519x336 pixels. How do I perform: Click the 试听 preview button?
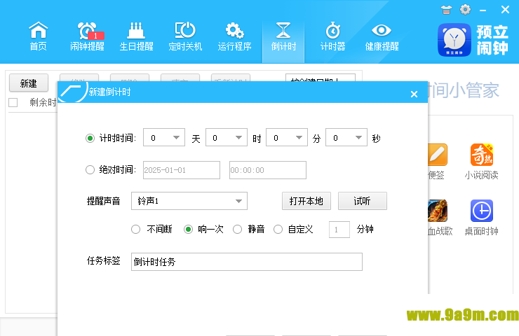(363, 201)
